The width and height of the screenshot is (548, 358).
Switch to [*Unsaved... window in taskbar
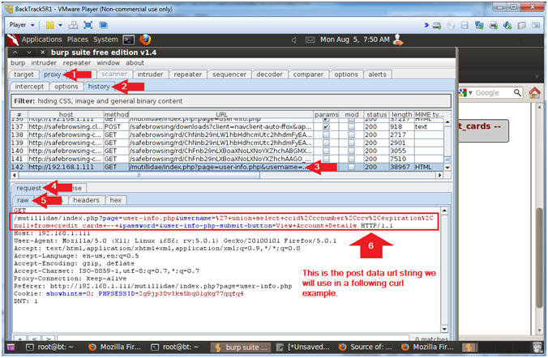(x=303, y=347)
